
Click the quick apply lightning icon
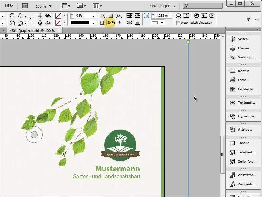point(248,19)
